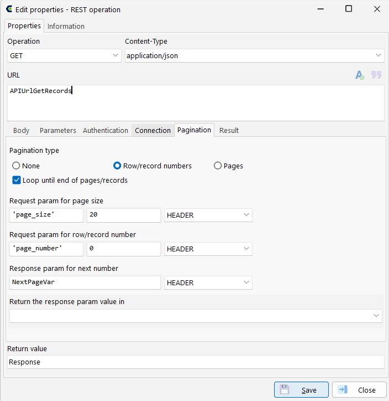The image size is (389, 401).
Task: Click the NextPageVar response param field
Action: pyautogui.click(x=85, y=282)
